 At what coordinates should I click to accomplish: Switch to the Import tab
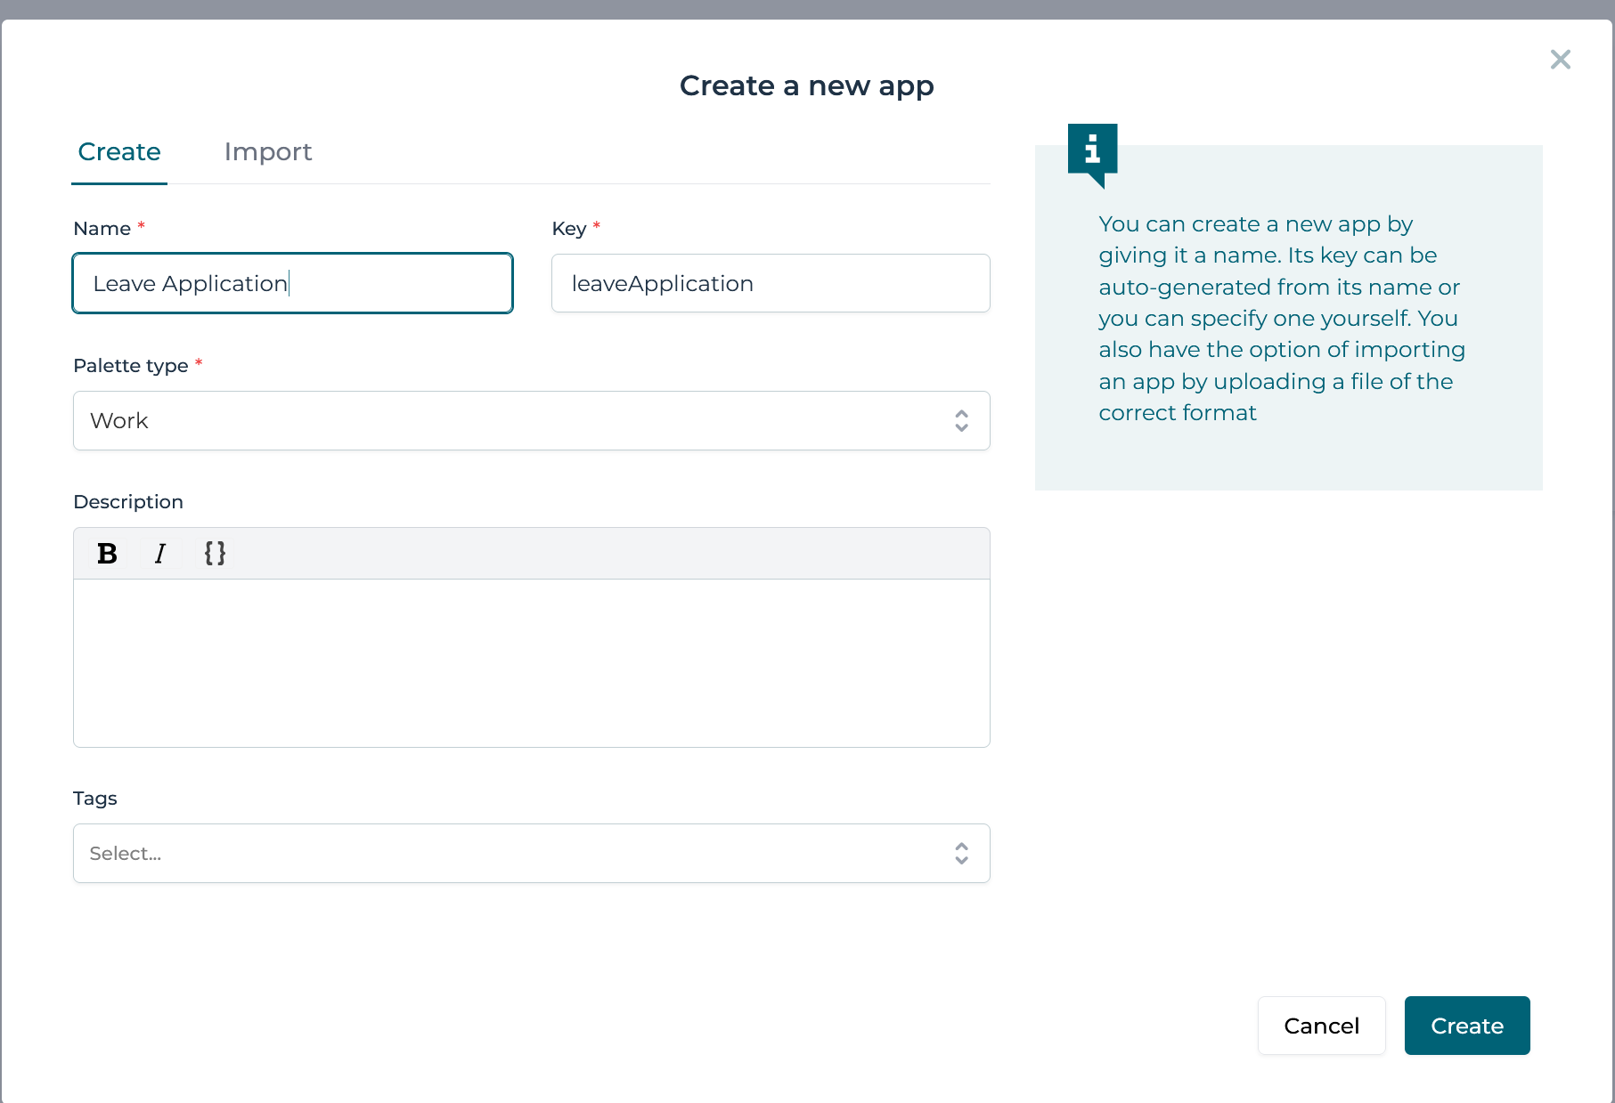[268, 151]
